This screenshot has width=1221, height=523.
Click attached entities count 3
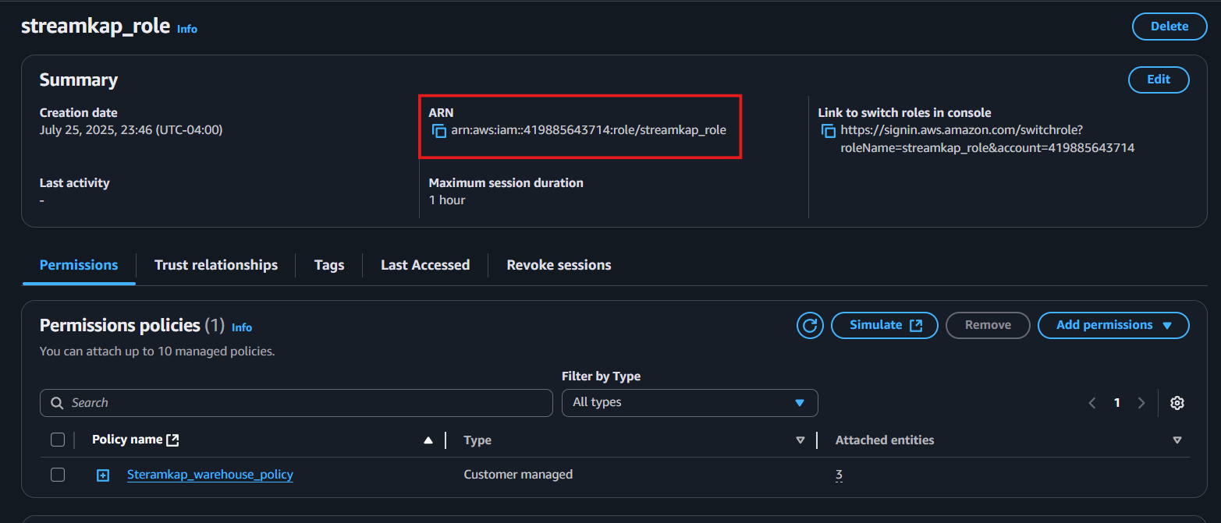coord(839,474)
